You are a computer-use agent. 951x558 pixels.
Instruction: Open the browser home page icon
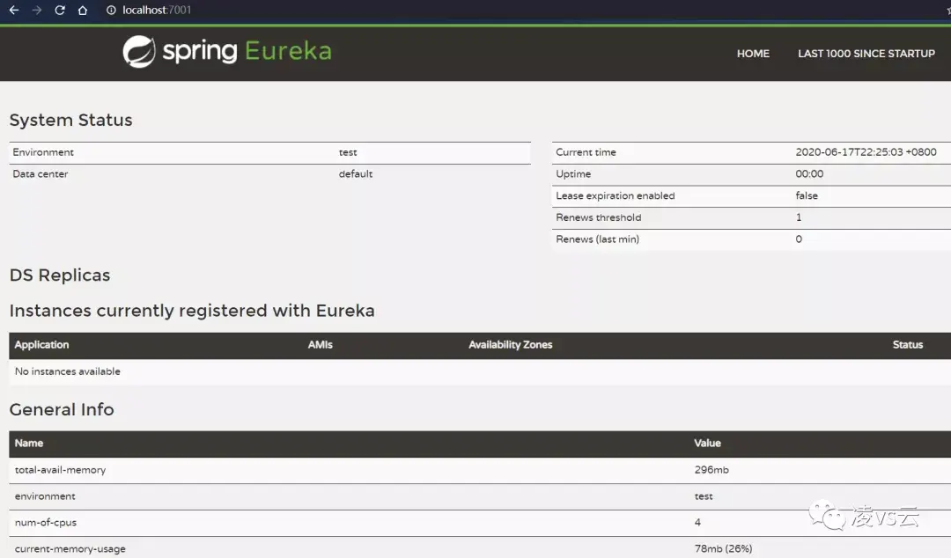pos(83,10)
